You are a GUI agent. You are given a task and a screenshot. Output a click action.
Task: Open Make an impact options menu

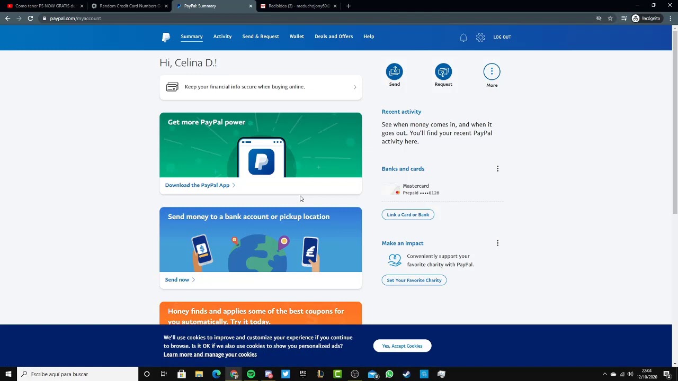pos(497,243)
